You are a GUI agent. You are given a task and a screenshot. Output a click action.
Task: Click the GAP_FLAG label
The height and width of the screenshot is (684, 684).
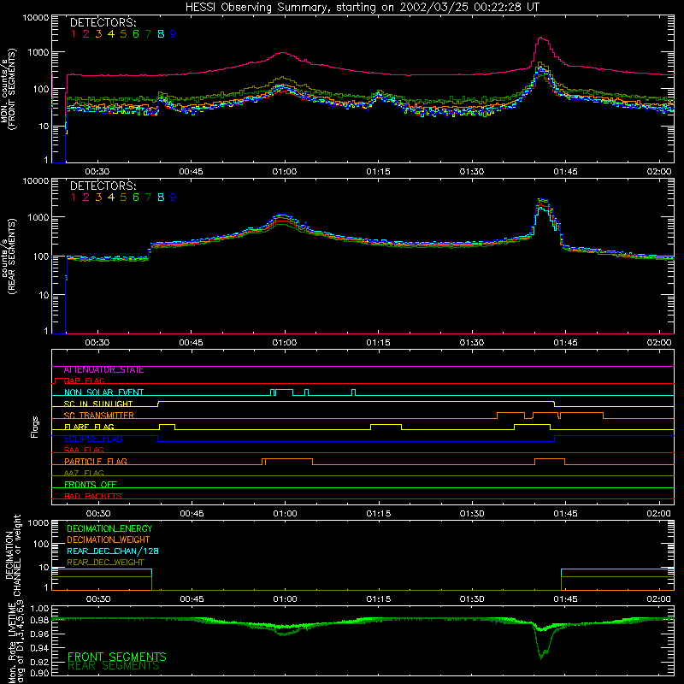click(84, 381)
